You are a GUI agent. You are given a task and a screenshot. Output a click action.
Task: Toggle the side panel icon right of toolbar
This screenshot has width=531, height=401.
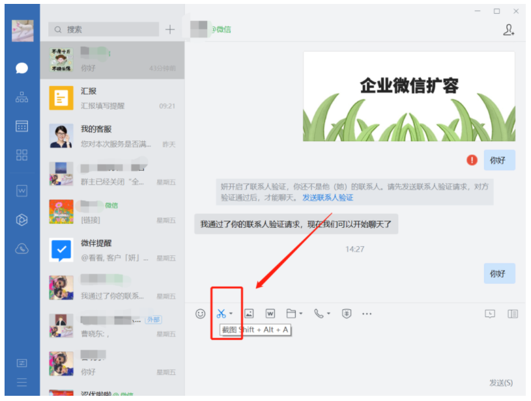[x=513, y=314]
